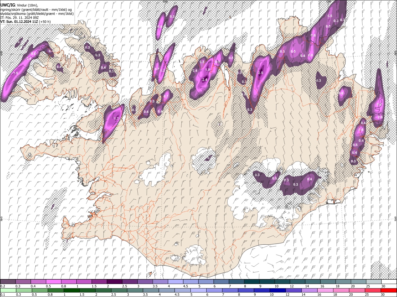Pick the pale grey swatch labeled 25 in upper legend

[x=373, y=282]
